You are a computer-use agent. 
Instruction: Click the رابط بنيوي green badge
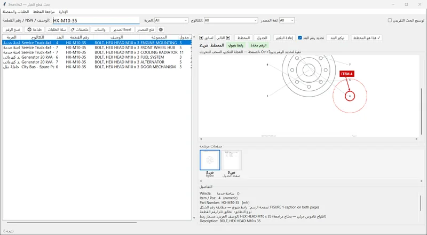(x=235, y=45)
